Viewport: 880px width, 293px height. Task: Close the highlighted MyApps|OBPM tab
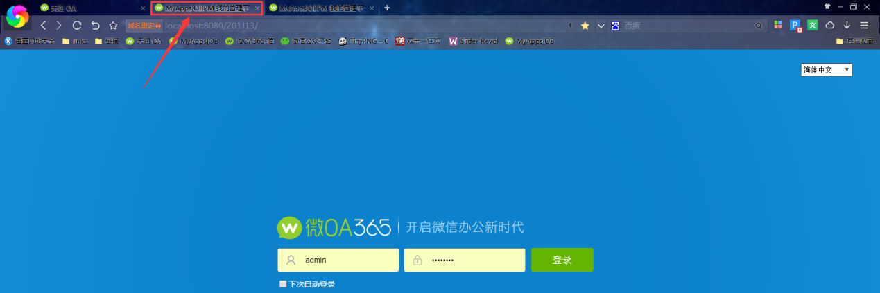tap(257, 8)
